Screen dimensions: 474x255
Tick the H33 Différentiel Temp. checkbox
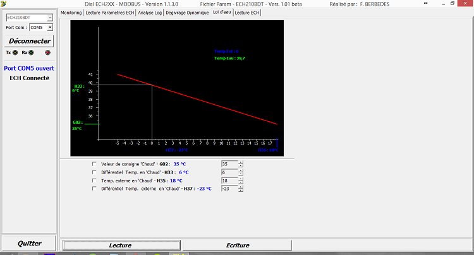95,172
